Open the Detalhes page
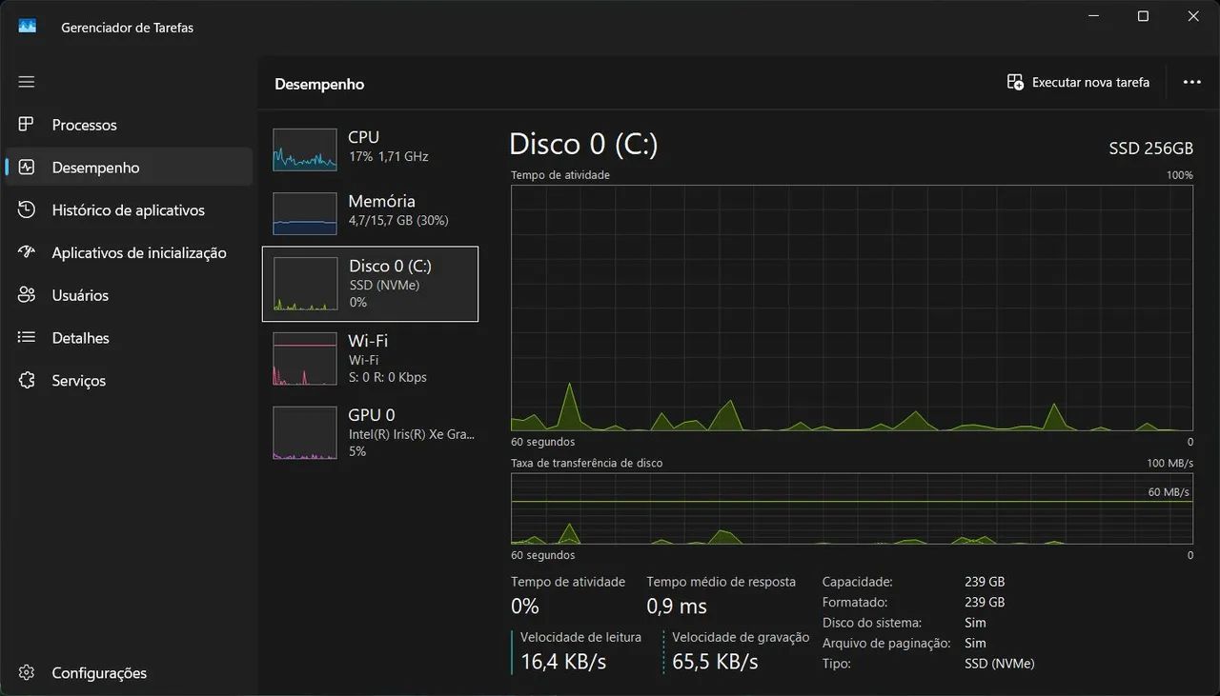The height and width of the screenshot is (696, 1220). [129, 337]
